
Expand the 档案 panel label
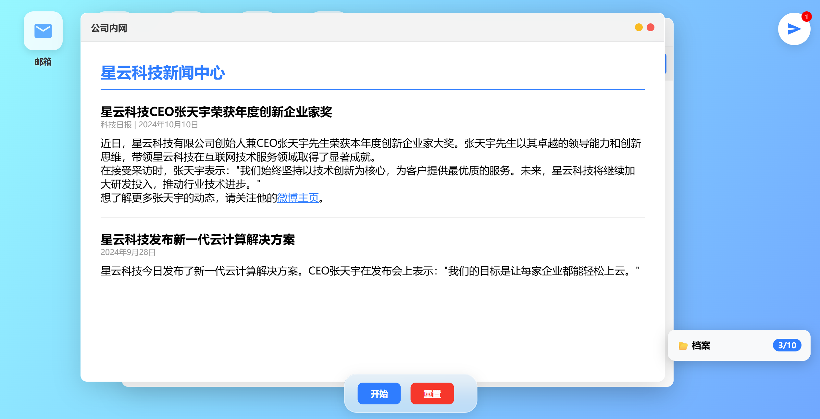[701, 345]
